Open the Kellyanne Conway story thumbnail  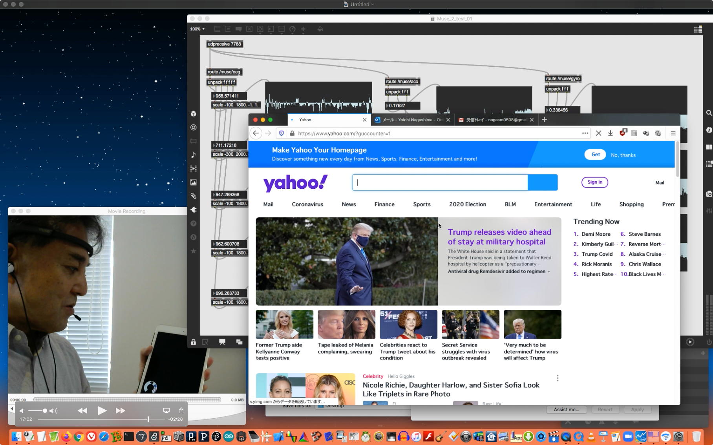coord(285,325)
